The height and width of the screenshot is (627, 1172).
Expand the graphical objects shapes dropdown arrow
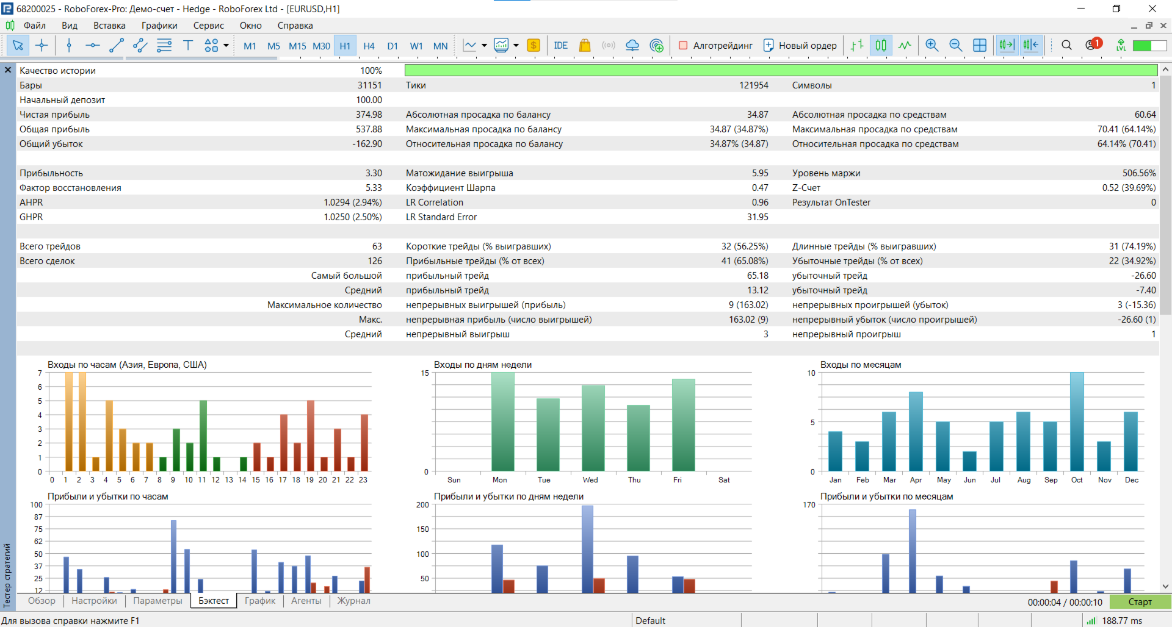[226, 45]
